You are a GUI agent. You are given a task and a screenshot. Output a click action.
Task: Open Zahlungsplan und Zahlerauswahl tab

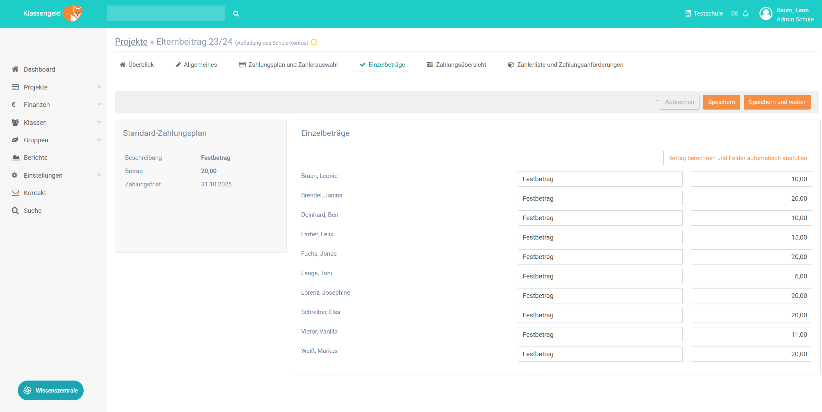288,65
